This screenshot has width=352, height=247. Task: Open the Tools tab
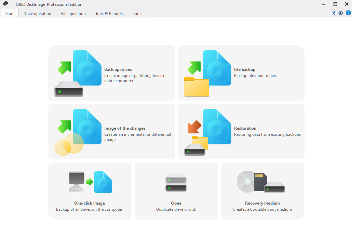click(x=137, y=13)
